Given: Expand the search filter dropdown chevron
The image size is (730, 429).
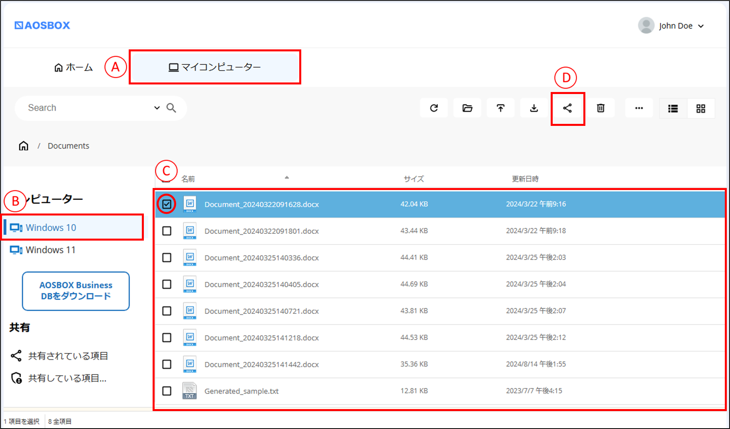Looking at the screenshot, I should pos(157,108).
